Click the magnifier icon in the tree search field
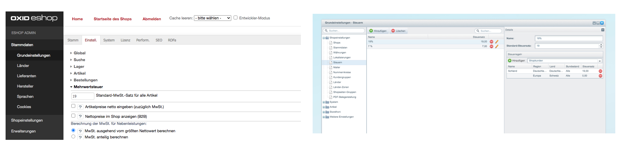The image size is (625, 151). pyautogui.click(x=326, y=31)
